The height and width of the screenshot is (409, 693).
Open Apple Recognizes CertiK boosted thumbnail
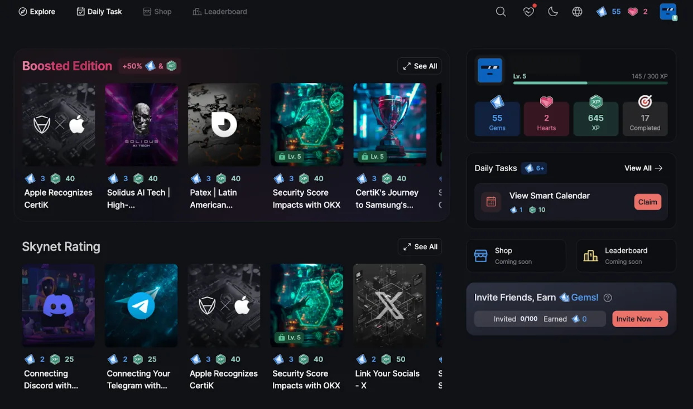tap(59, 124)
